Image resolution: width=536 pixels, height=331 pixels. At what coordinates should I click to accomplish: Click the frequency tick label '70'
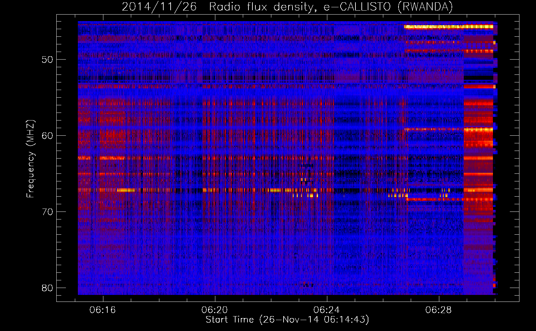(x=47, y=212)
